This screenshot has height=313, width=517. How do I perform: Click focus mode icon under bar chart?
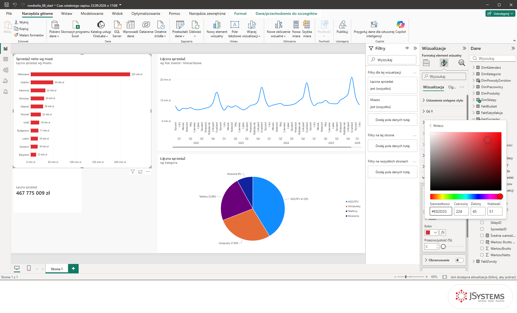[x=140, y=172]
